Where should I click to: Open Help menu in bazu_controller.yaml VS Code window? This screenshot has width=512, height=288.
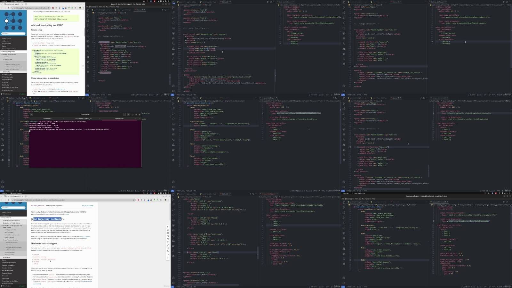[x=373, y=199]
